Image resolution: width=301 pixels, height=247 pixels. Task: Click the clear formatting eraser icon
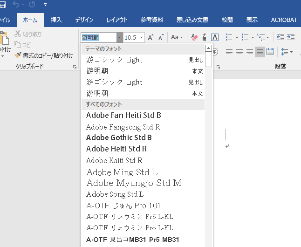coord(195,37)
